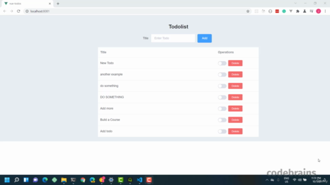The image size is (330, 185).
Task: Click the red extension icon in toolbar
Action: [277, 11]
